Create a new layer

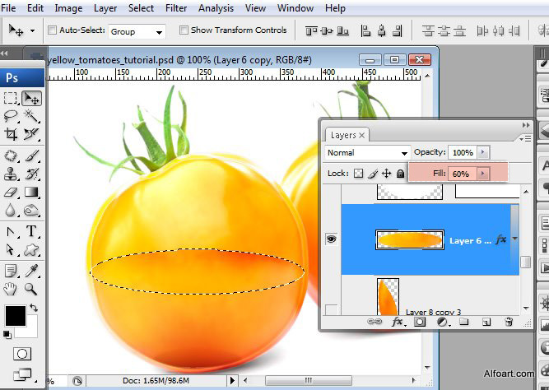[486, 323]
